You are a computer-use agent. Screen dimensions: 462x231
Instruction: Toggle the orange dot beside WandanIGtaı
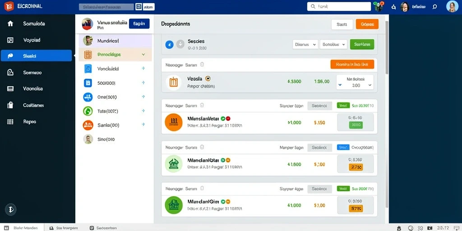click(x=228, y=160)
